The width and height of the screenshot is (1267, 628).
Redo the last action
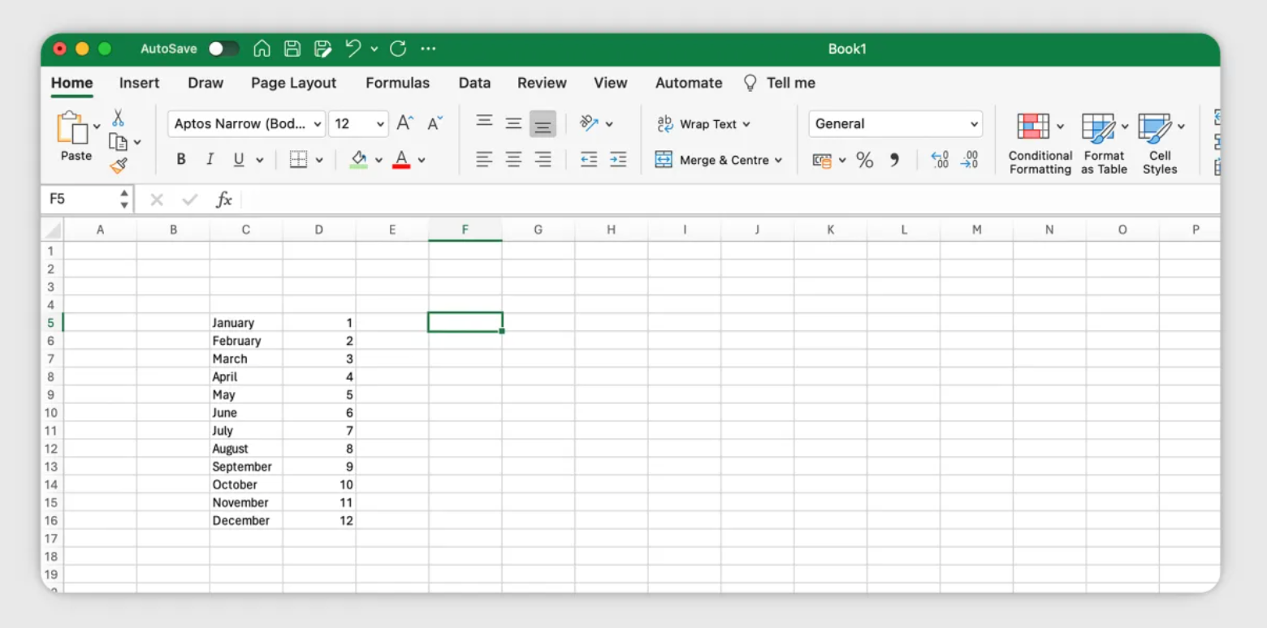(398, 49)
